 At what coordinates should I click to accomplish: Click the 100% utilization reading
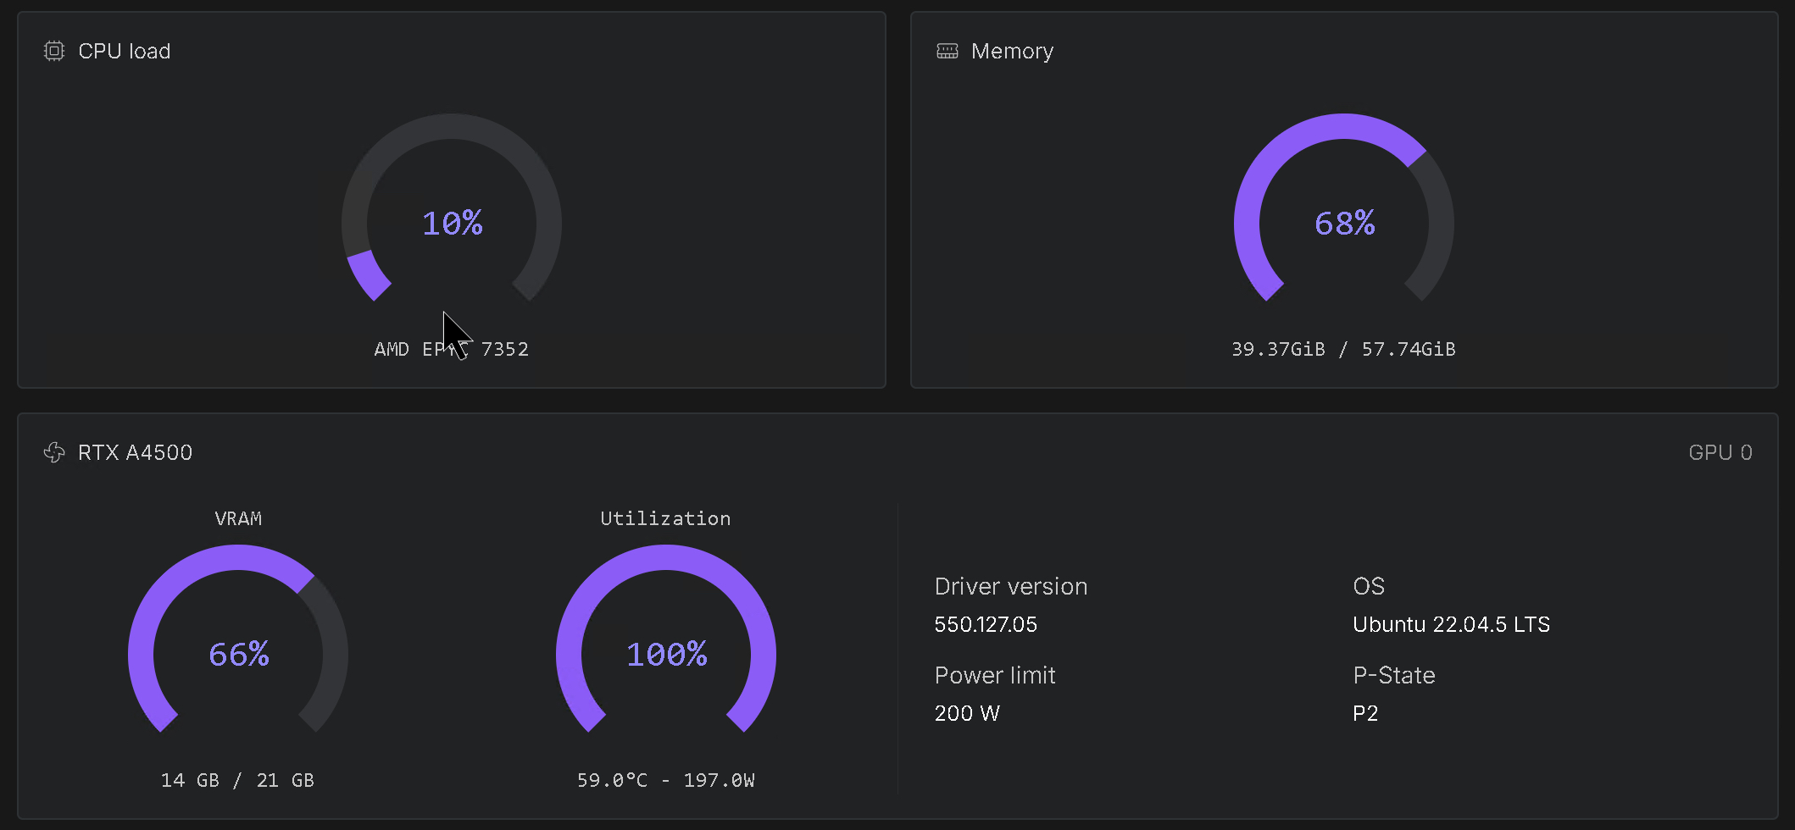coord(666,654)
